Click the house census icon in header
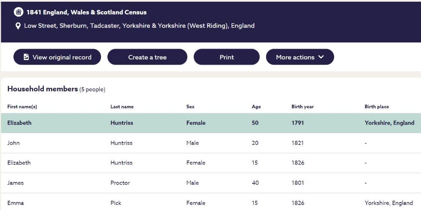The height and width of the screenshot is (210, 421). tap(18, 12)
